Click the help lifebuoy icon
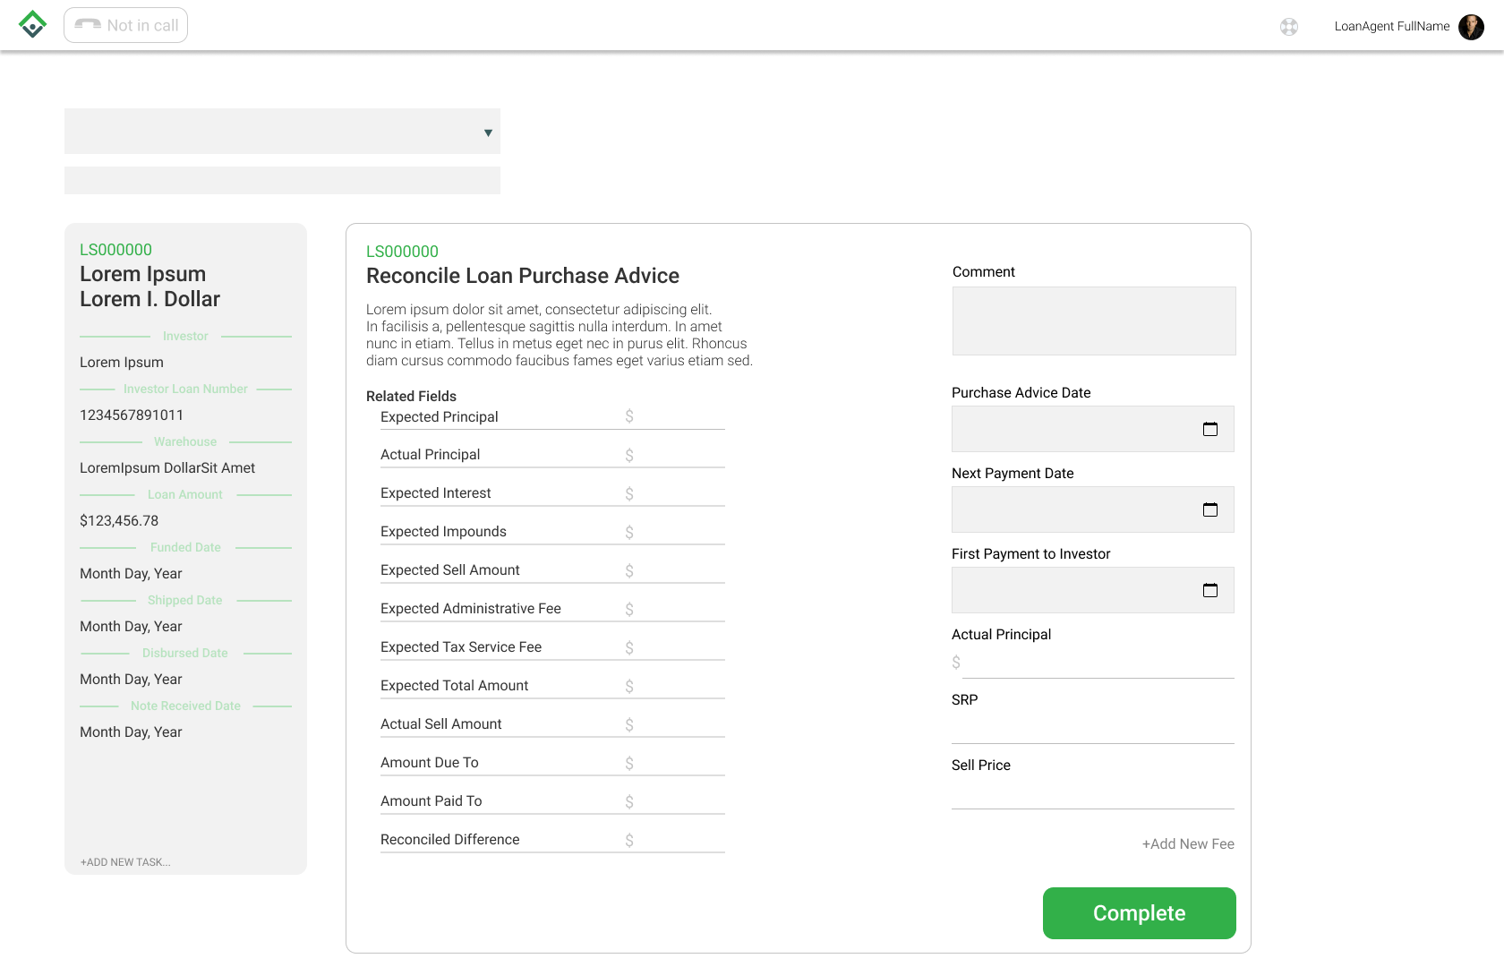Viewport: 1504px width, 967px height. tap(1289, 27)
